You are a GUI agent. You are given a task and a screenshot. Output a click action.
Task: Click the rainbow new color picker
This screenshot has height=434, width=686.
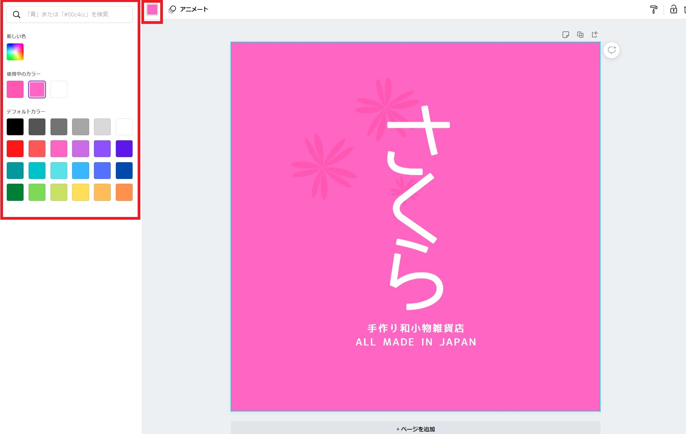15,52
